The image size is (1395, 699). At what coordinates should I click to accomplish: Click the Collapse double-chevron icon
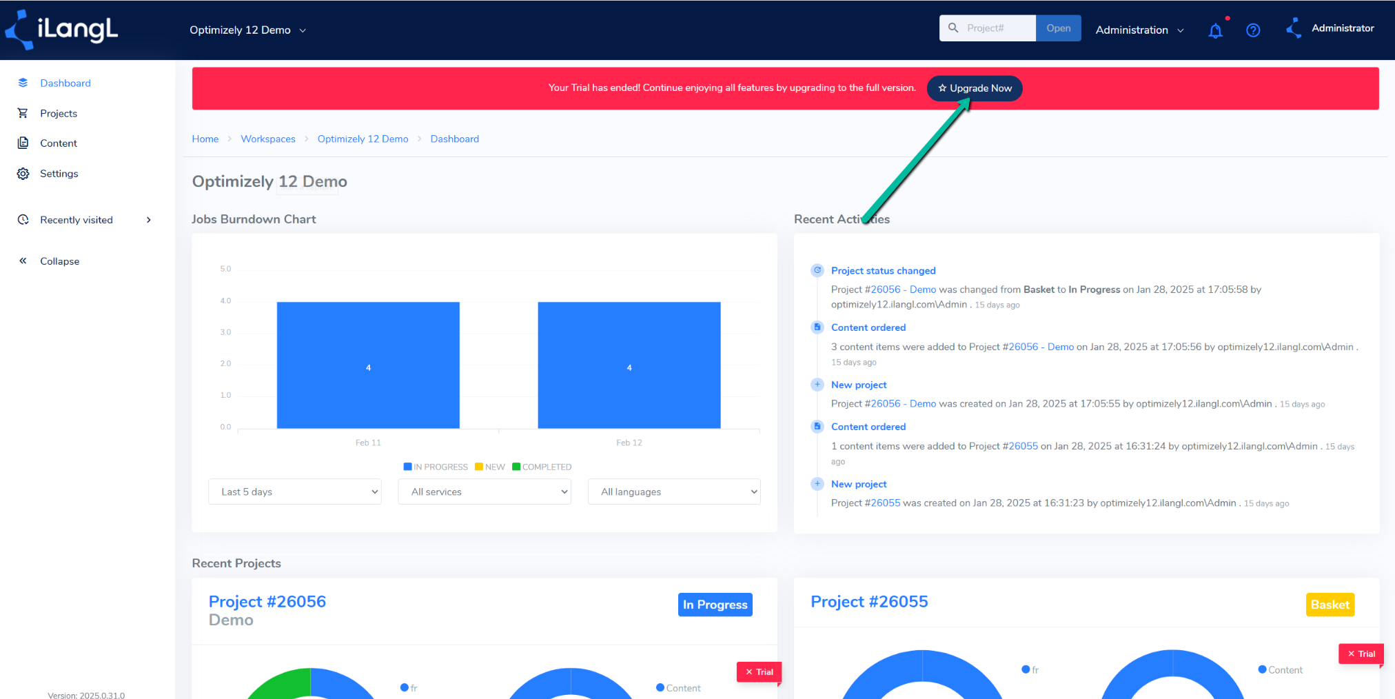click(23, 261)
